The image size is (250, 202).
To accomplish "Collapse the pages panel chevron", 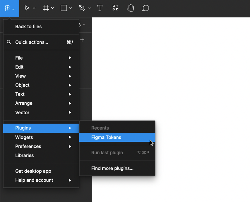I will point(84,25).
